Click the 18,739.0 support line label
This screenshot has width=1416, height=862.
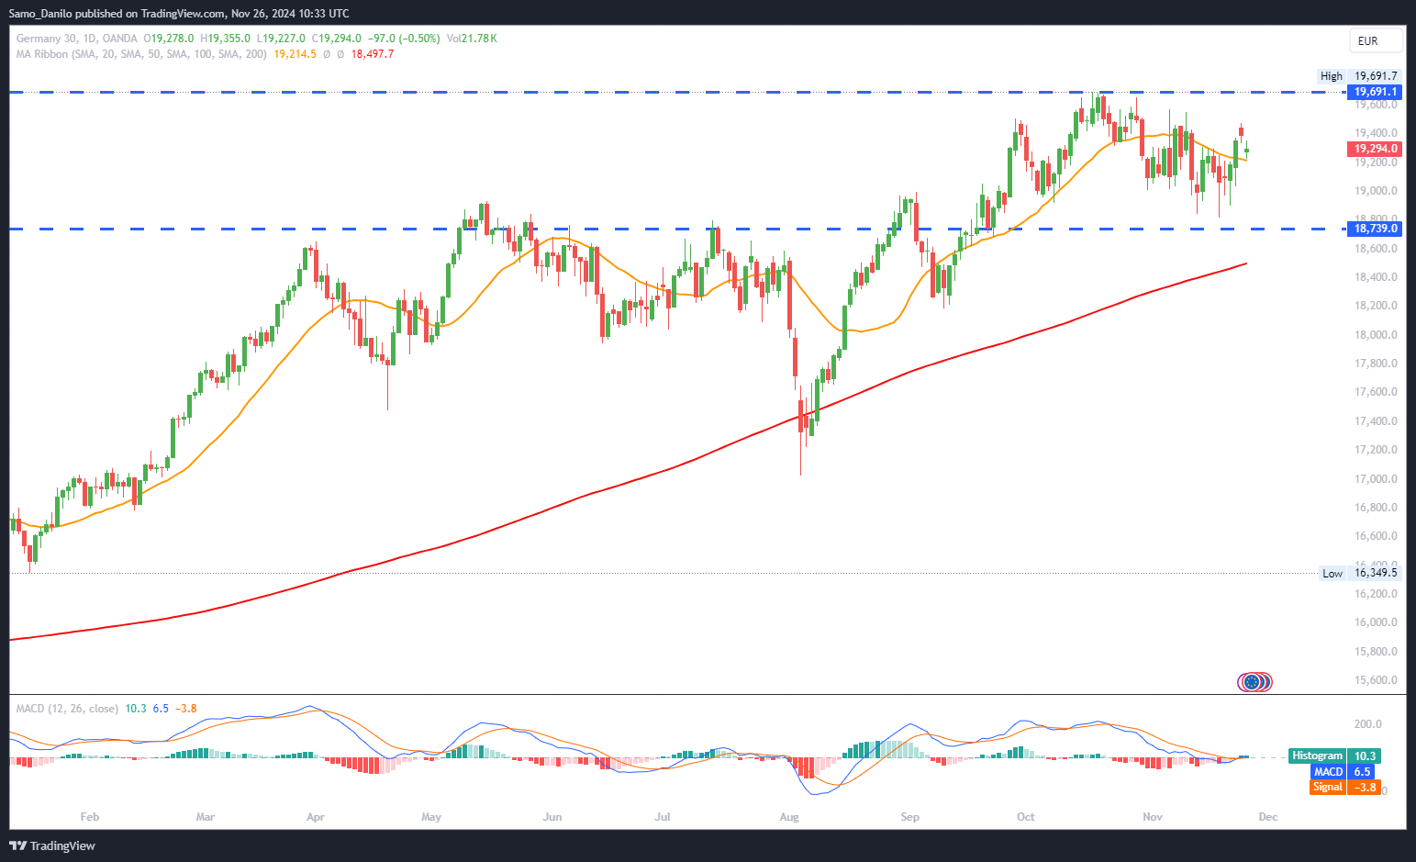(1376, 229)
